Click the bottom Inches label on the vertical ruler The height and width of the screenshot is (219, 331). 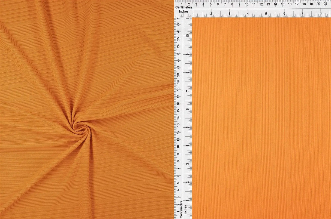pos(185,210)
